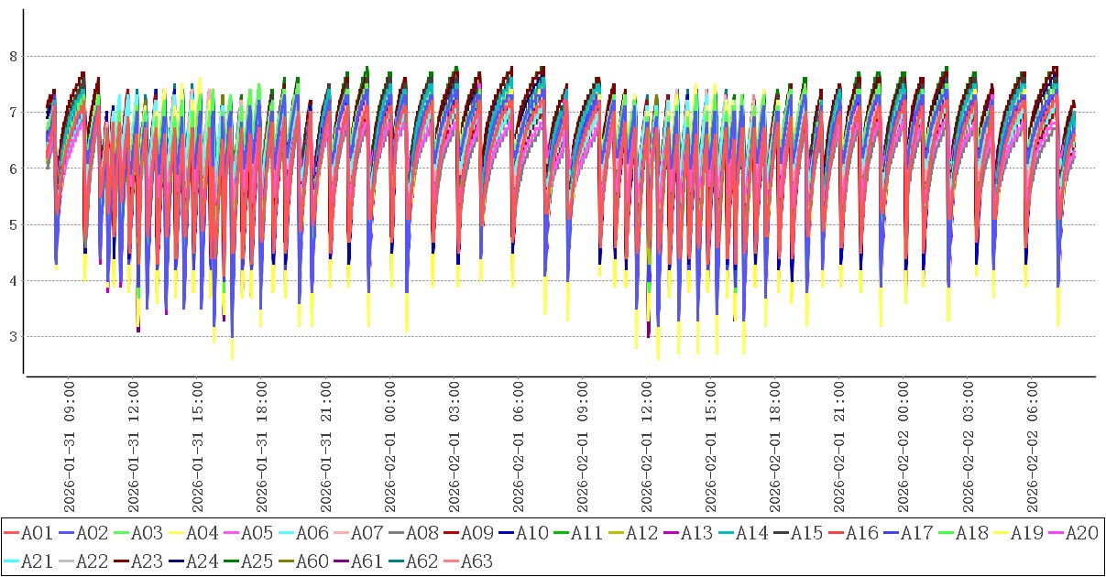Click the 2026-02-01 12:00 axis label
Screen dimensions: 1106x577
(x=648, y=448)
